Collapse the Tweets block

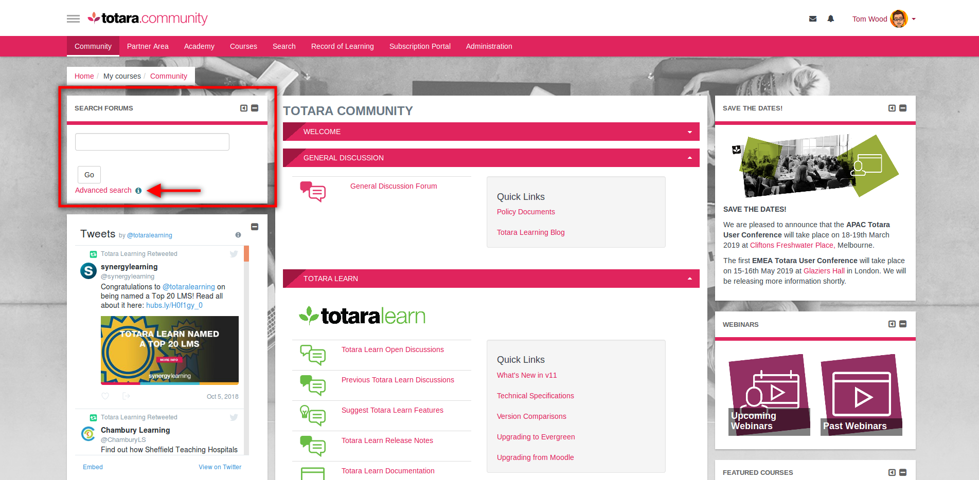[x=255, y=227]
